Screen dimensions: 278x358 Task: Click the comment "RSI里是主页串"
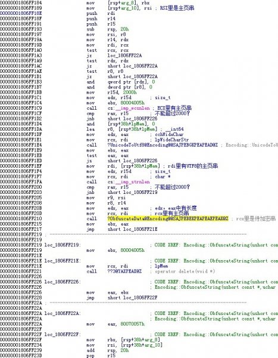[177, 8]
